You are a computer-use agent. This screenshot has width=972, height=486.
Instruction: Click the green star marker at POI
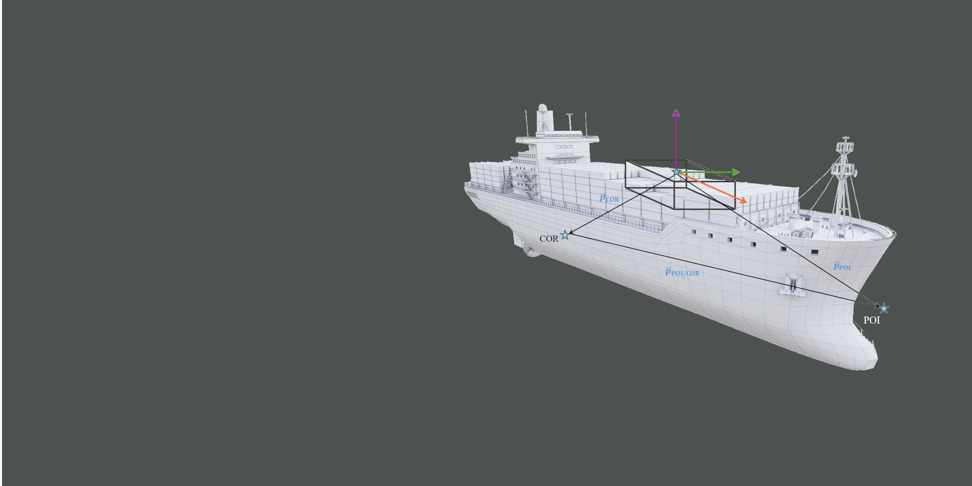click(884, 308)
